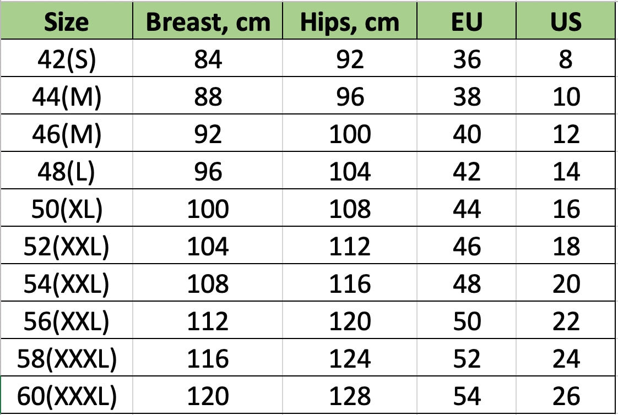Click the Size header cell
618x415 pixels.
67,21
